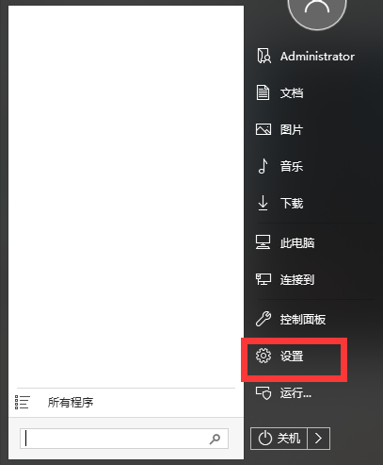Expand the 所有程序 all programs list
This screenshot has height=465, width=383.
tap(125, 402)
